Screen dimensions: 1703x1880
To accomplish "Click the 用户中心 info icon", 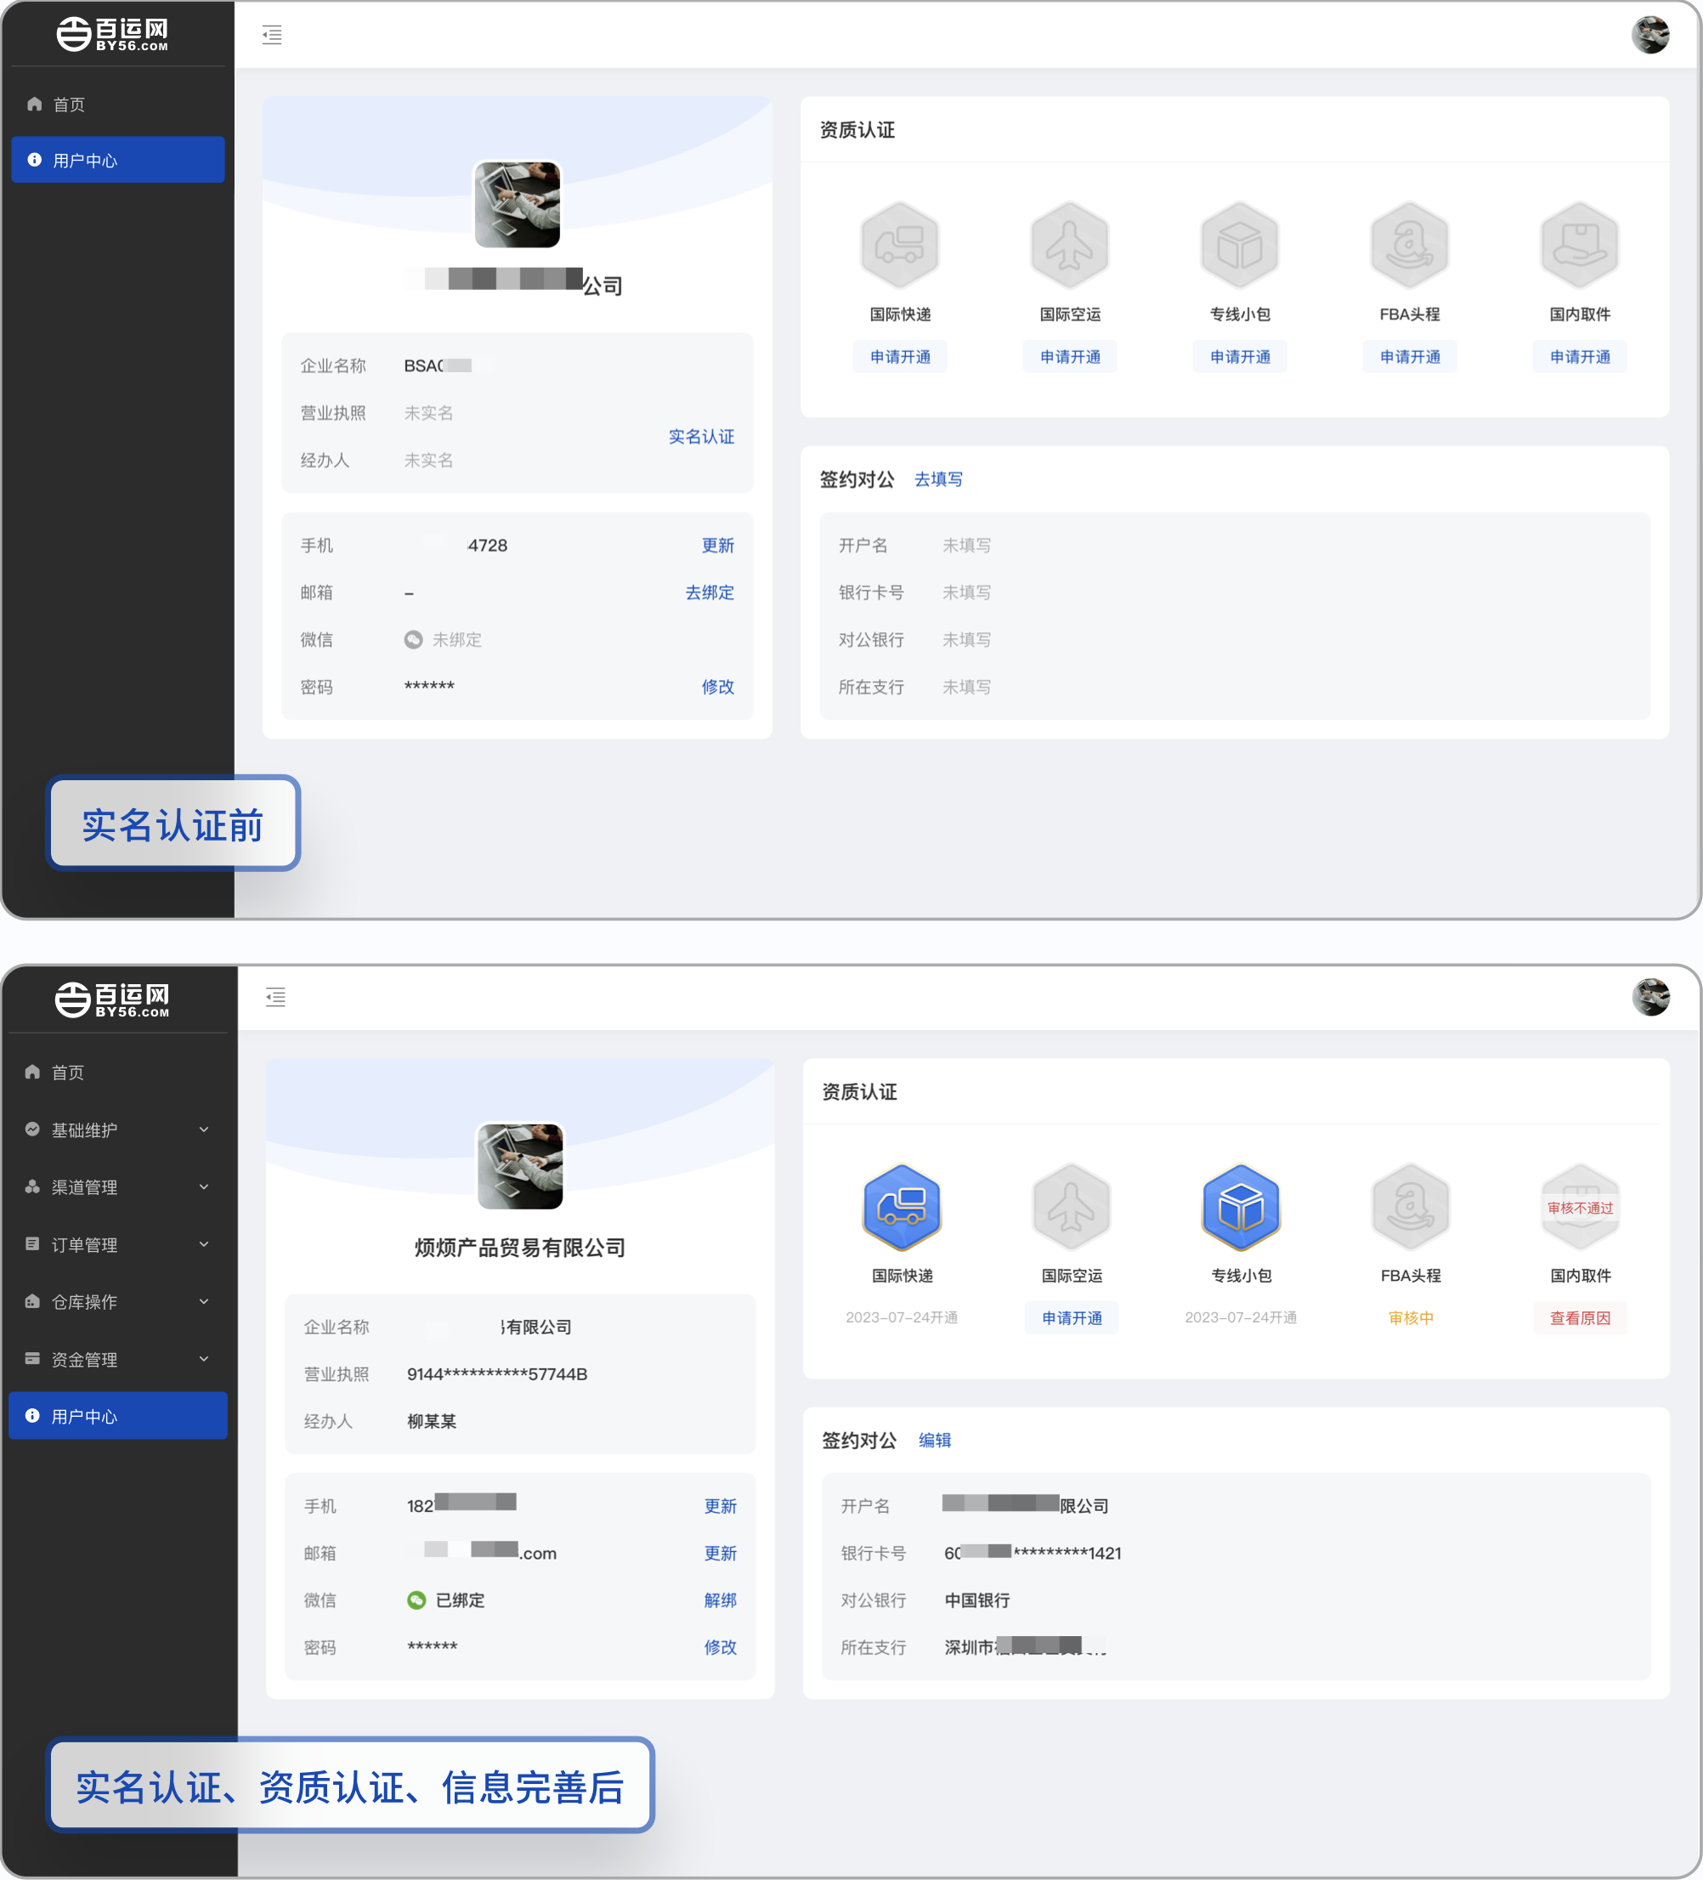I will (36, 160).
